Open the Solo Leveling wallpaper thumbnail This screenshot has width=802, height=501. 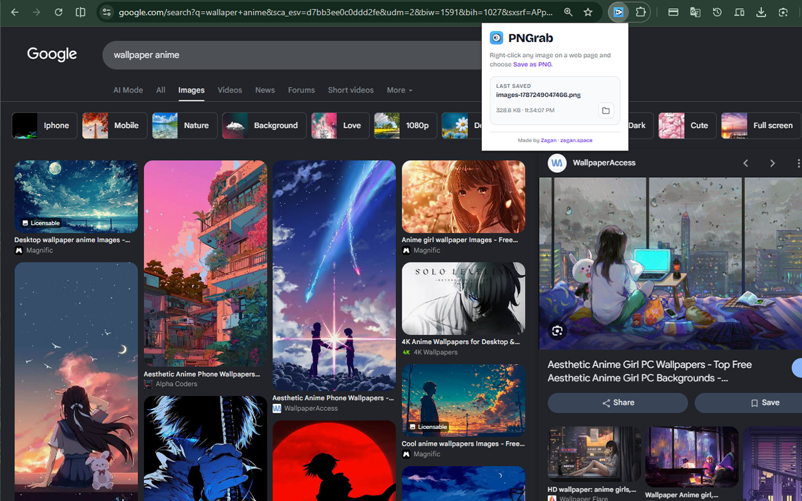pos(463,299)
